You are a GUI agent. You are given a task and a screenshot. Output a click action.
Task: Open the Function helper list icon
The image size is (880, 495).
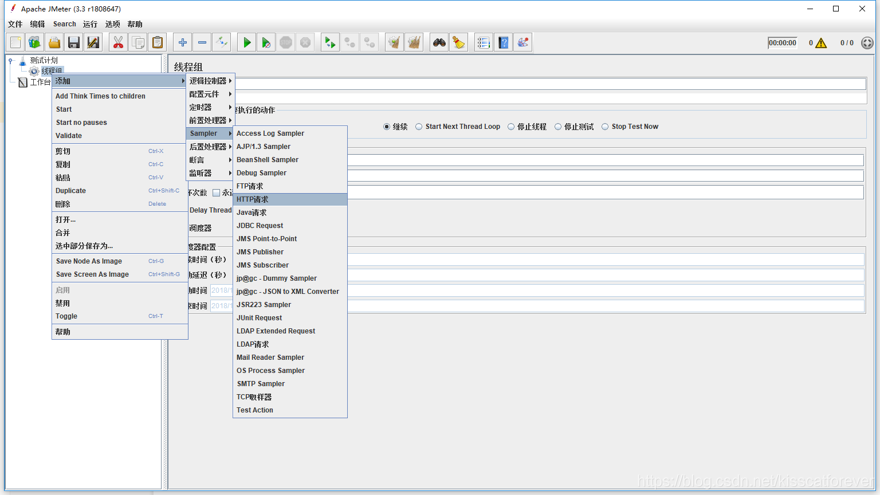pos(484,42)
